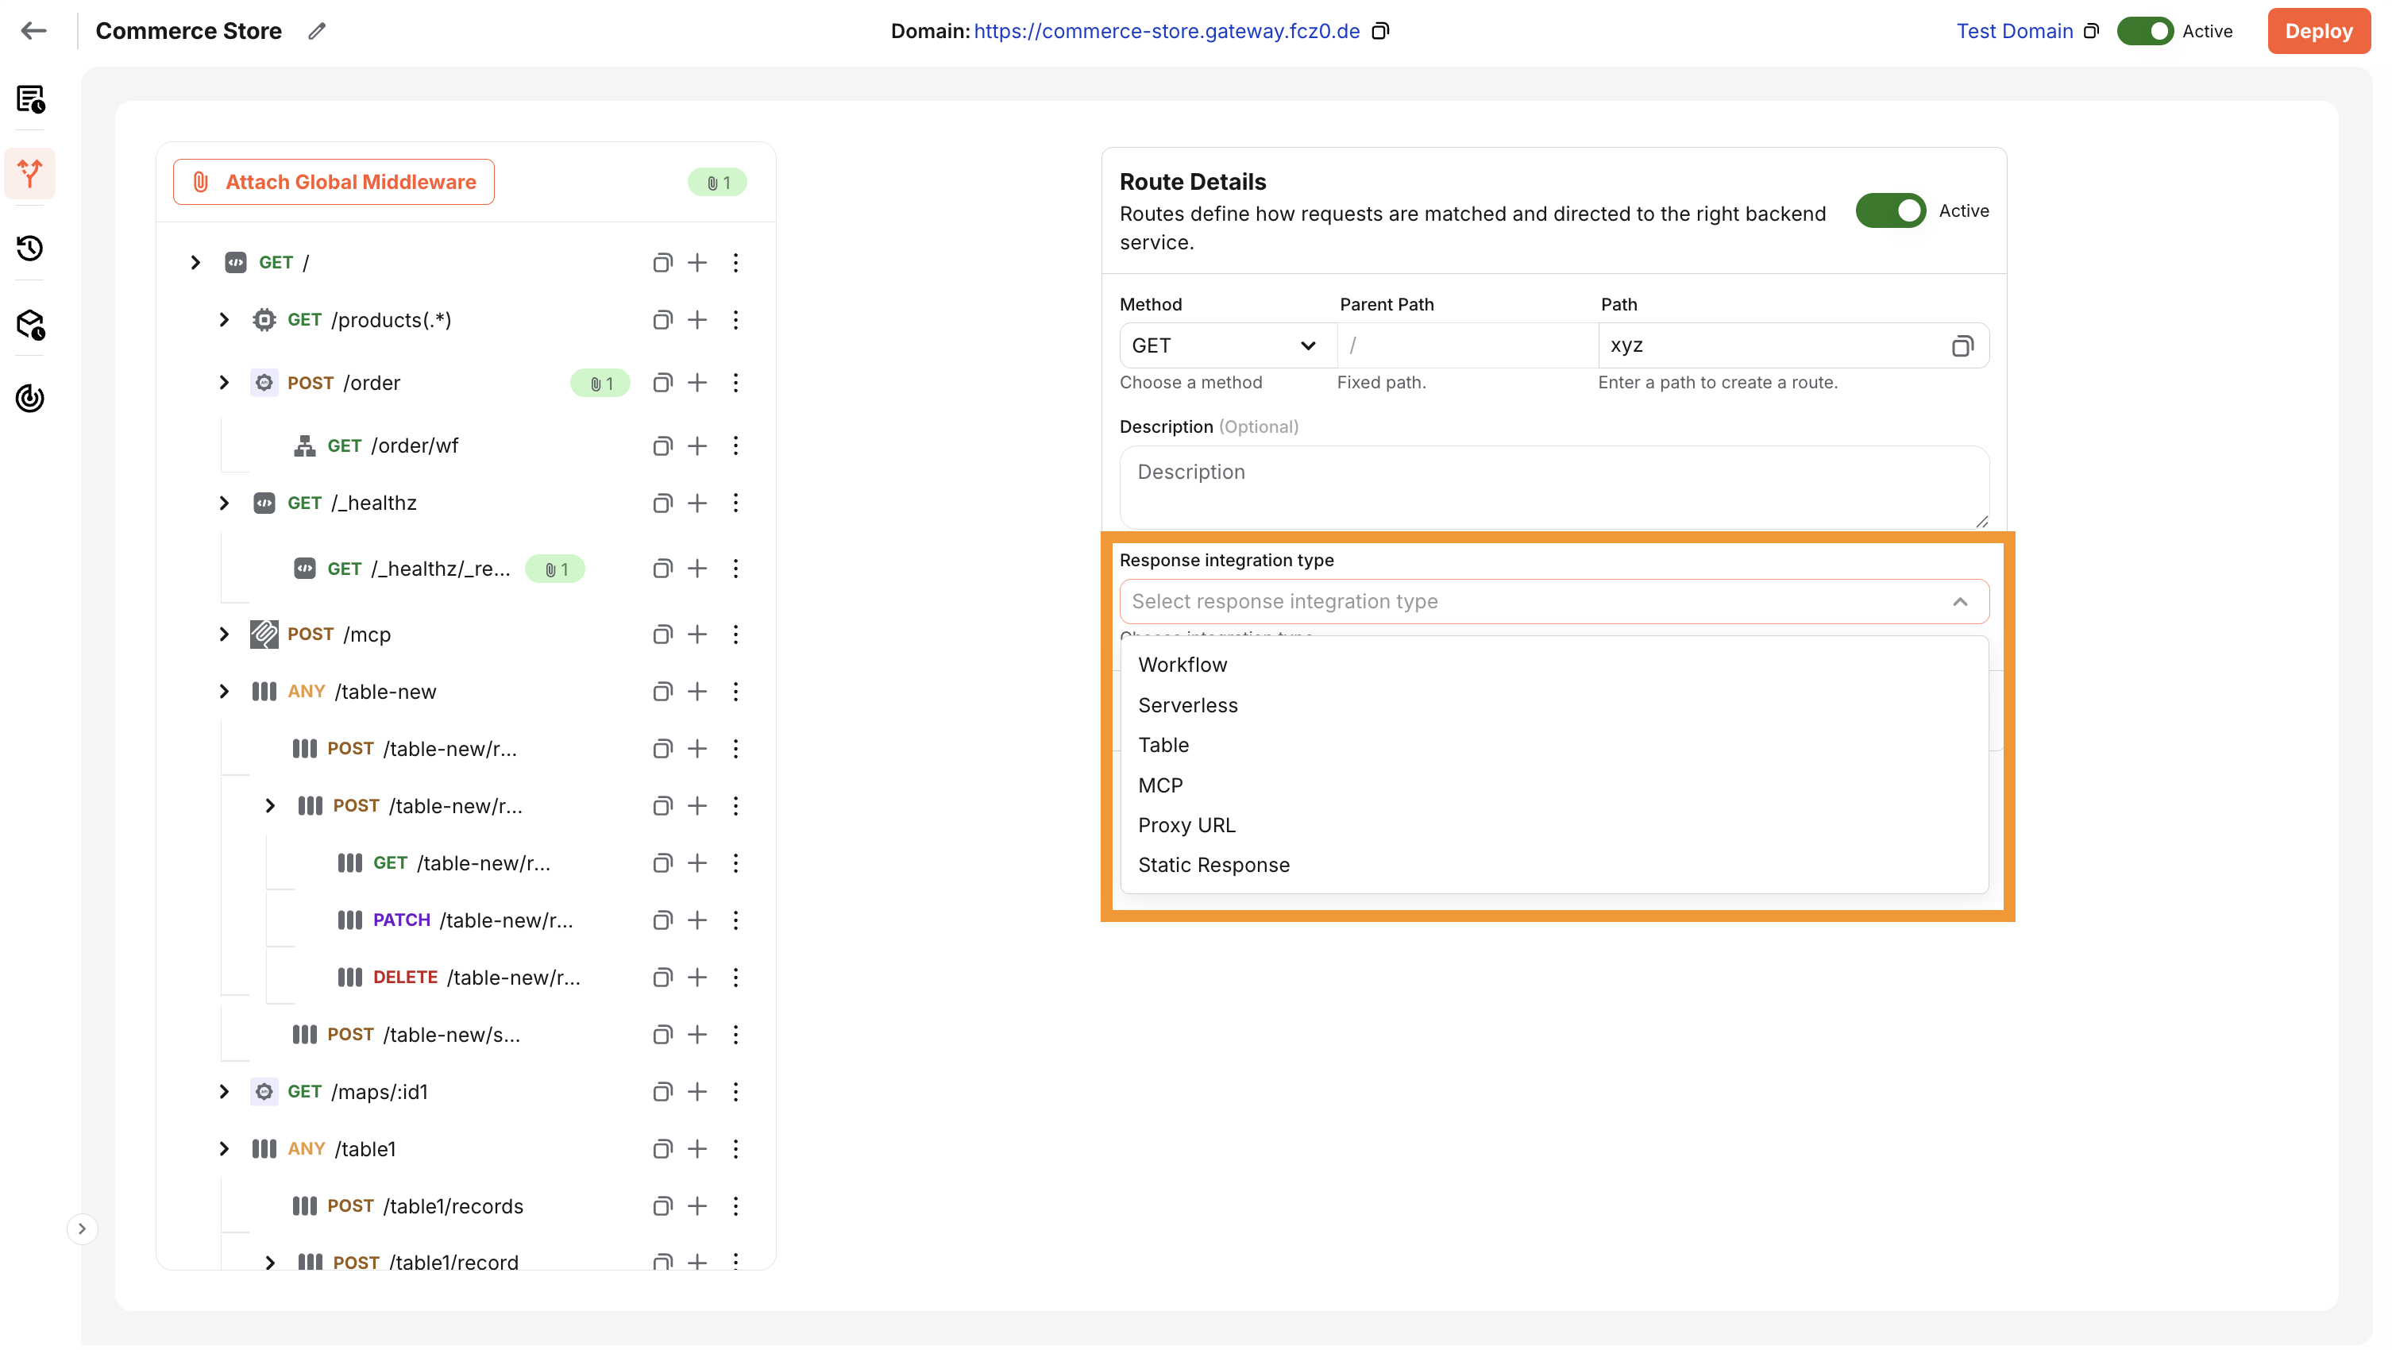Expand the GET /maps/:id1 route
Image resolution: width=2392 pixels, height=1350 pixels.
click(224, 1092)
